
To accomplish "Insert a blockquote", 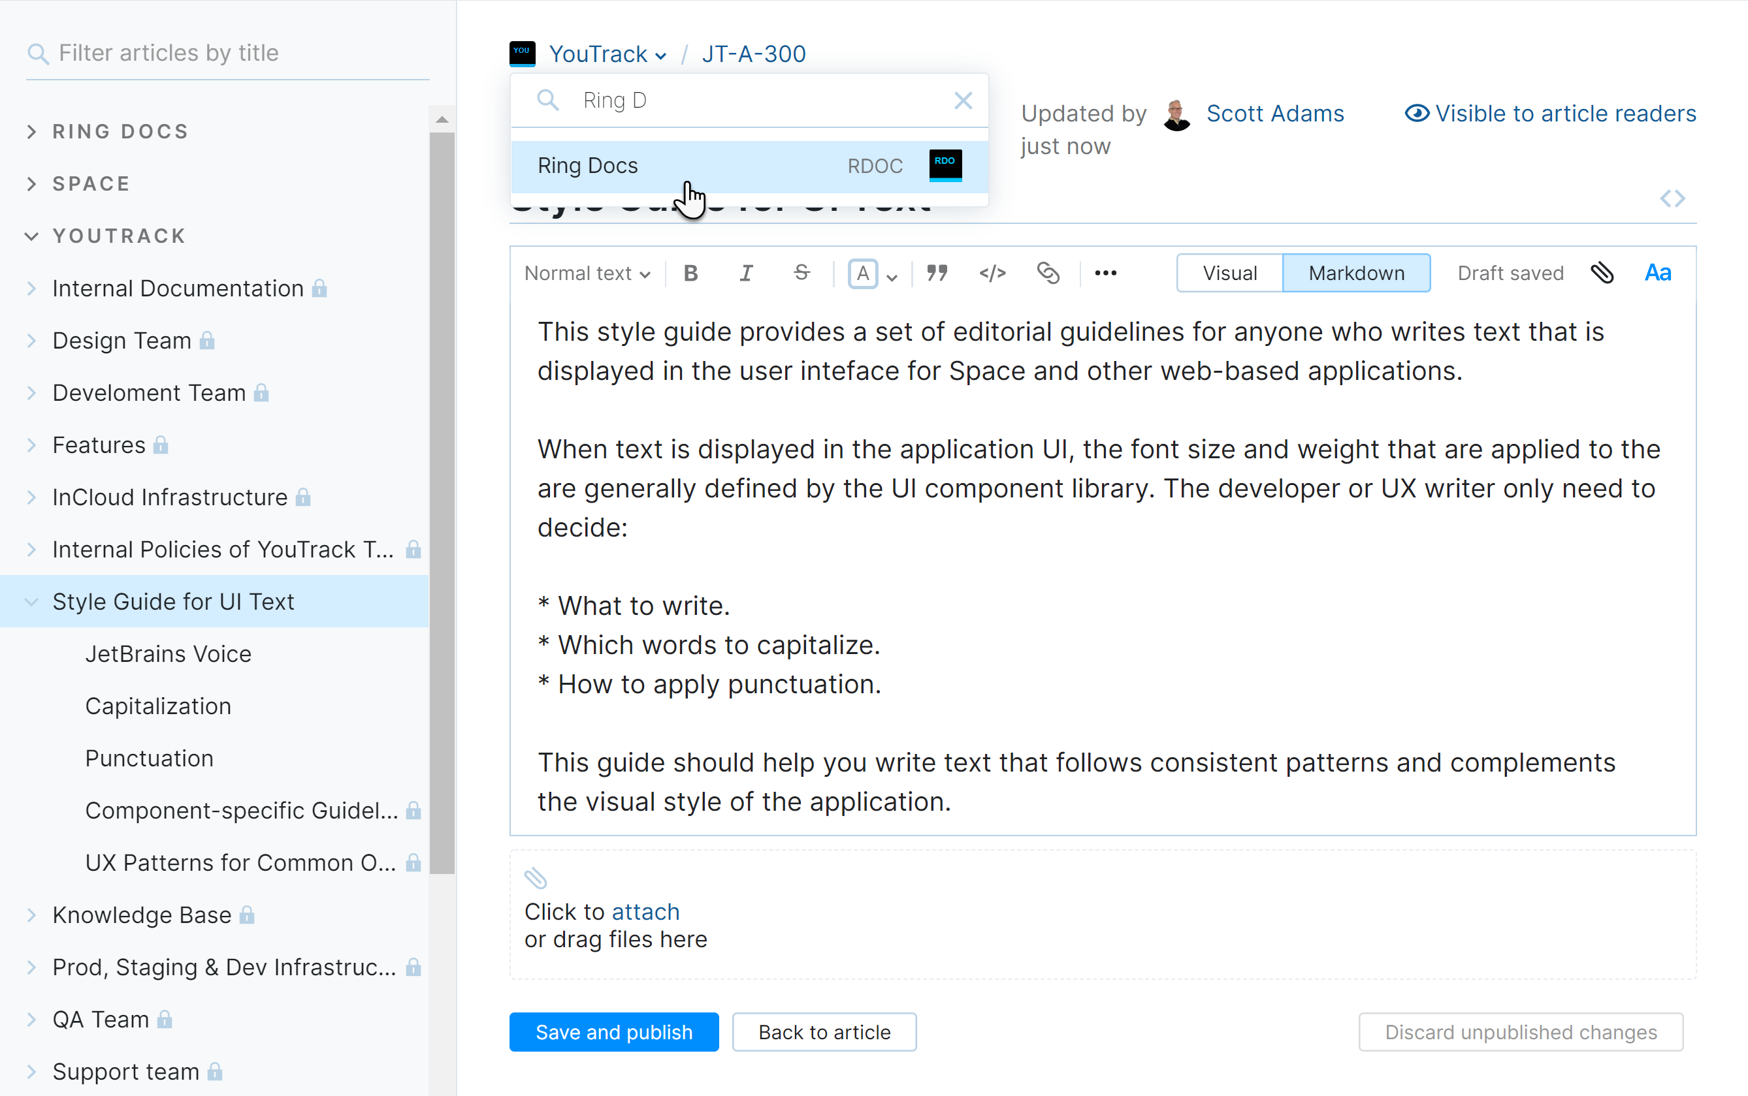I will click(x=936, y=274).
